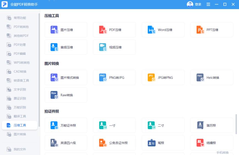Switch to the PDF转其他 sidebar tab
This screenshot has height=155, width=239.
tap(21, 27)
